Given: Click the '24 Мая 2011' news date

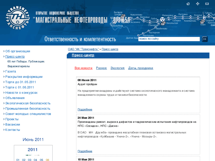Looking at the screenshot, I should 86,118.
